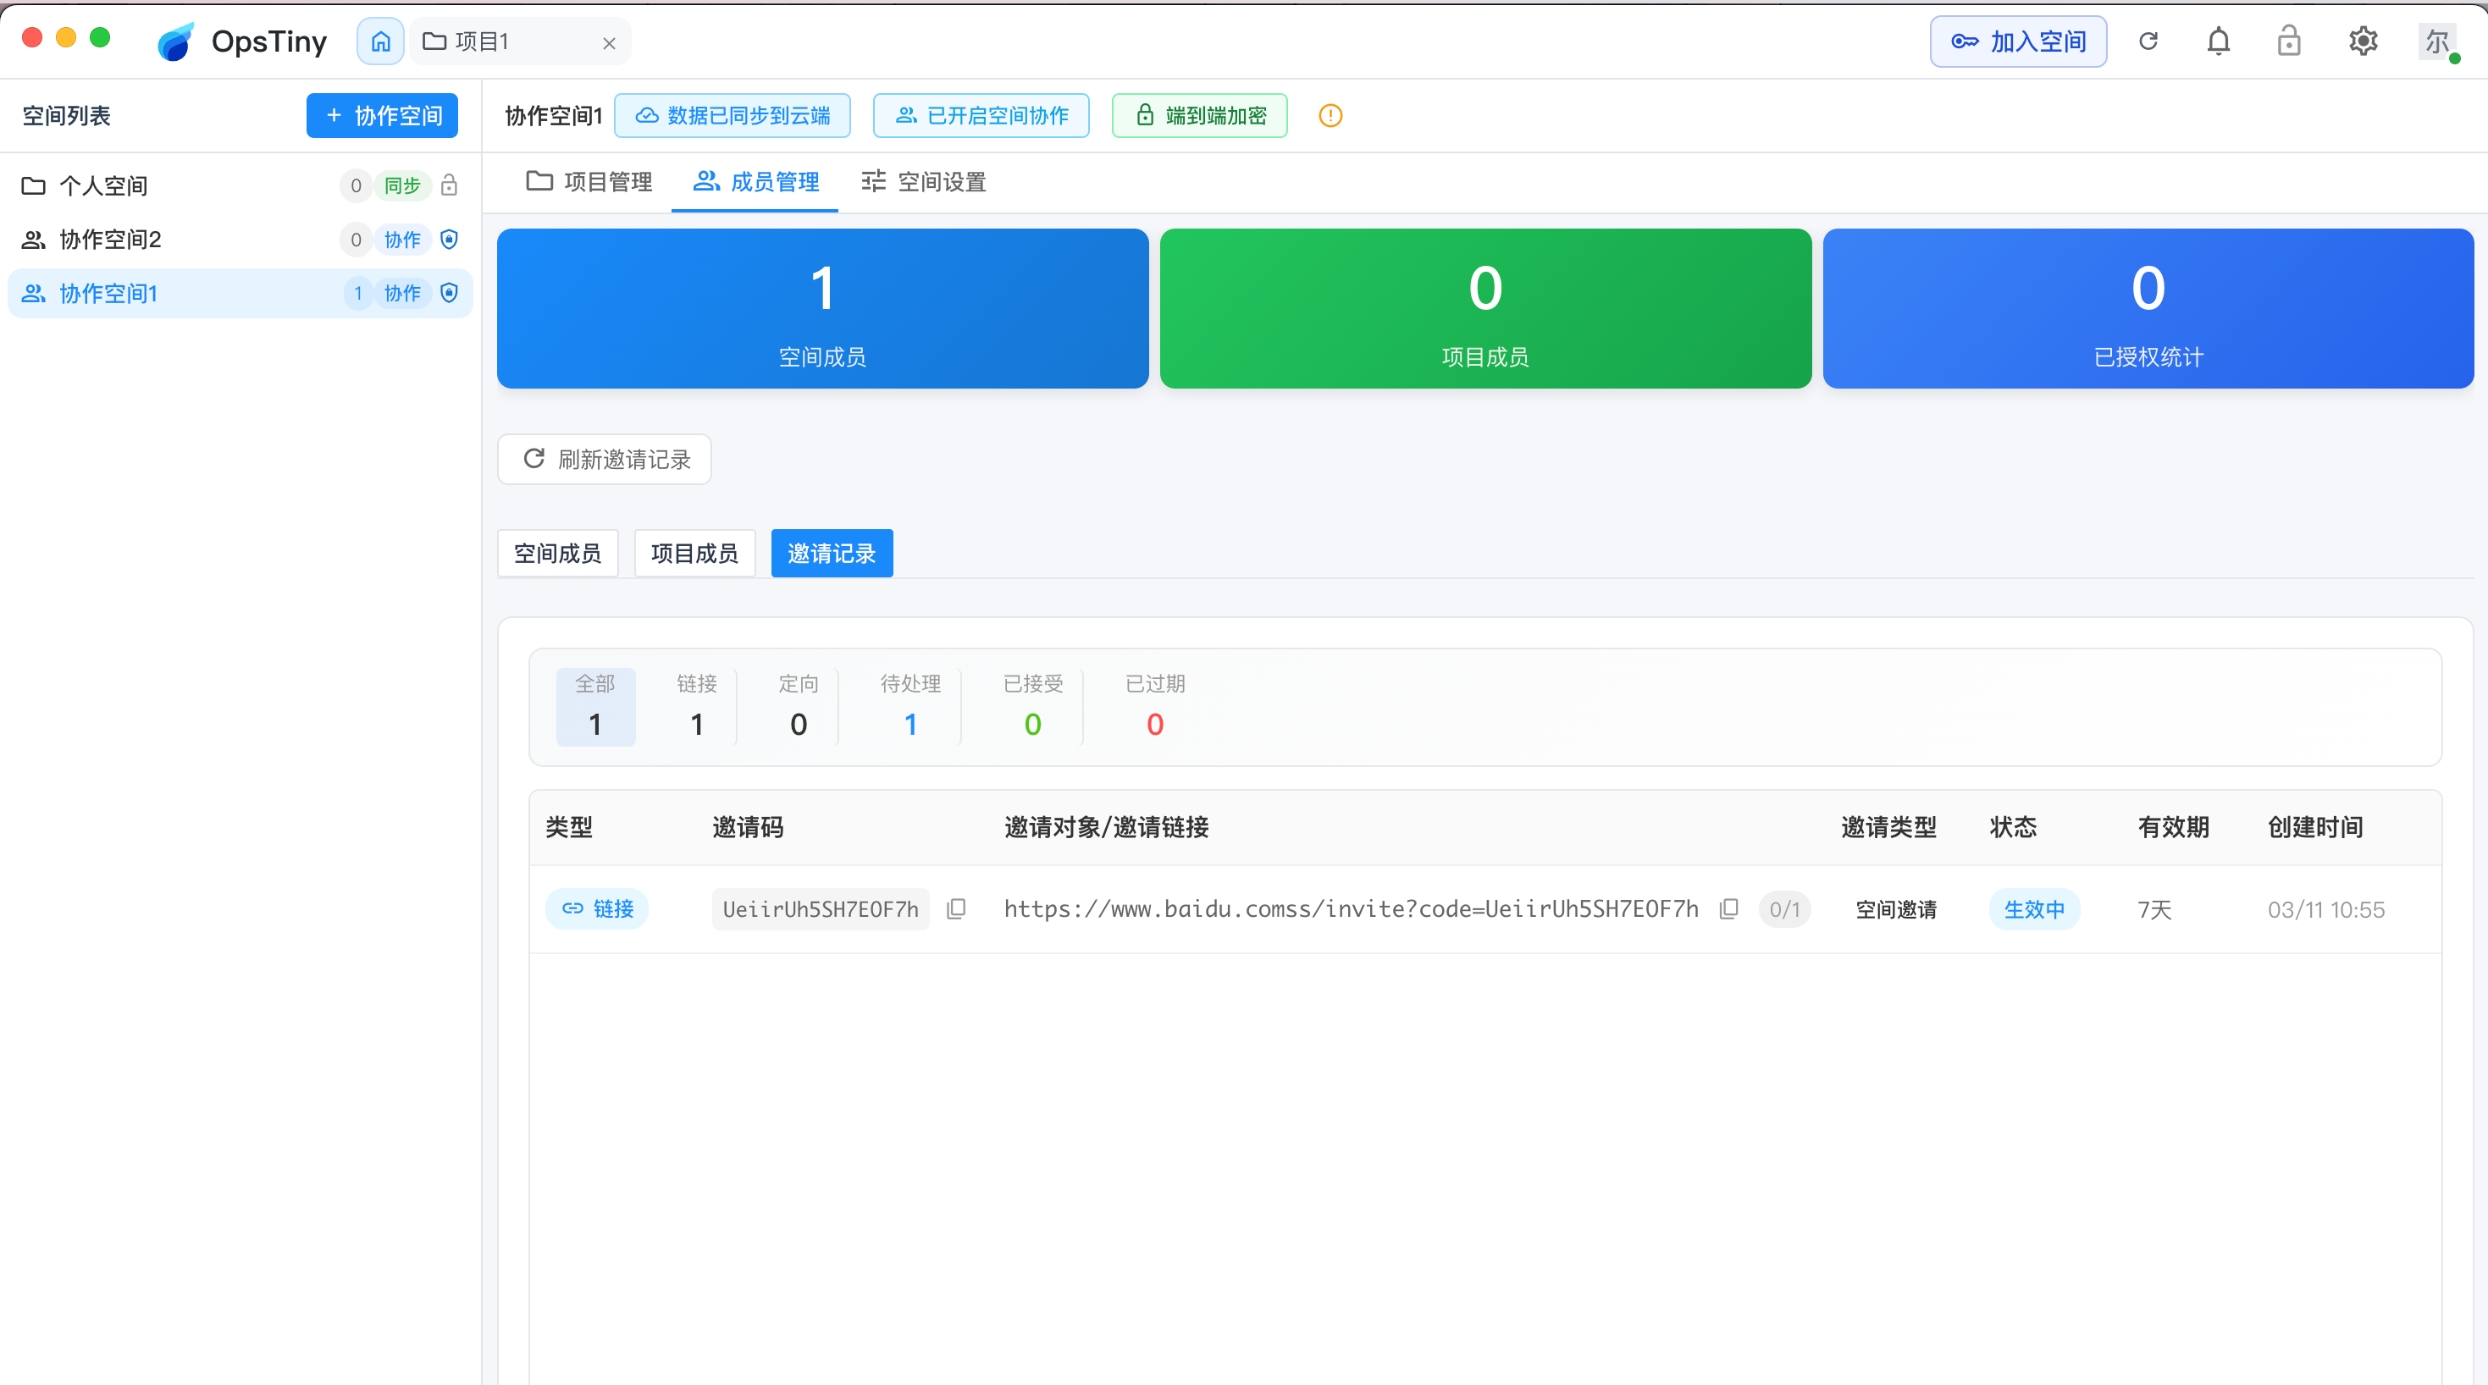Open the user avatar menu

click(2437, 41)
